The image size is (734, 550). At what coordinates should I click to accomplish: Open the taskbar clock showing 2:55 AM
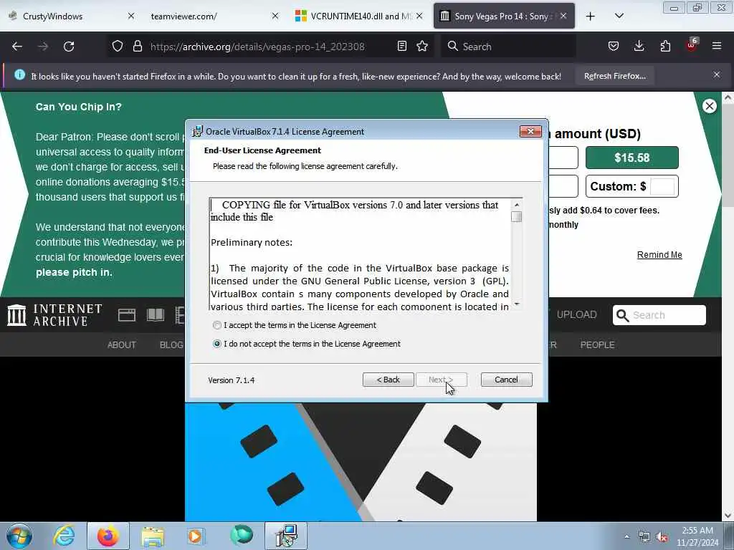697,536
